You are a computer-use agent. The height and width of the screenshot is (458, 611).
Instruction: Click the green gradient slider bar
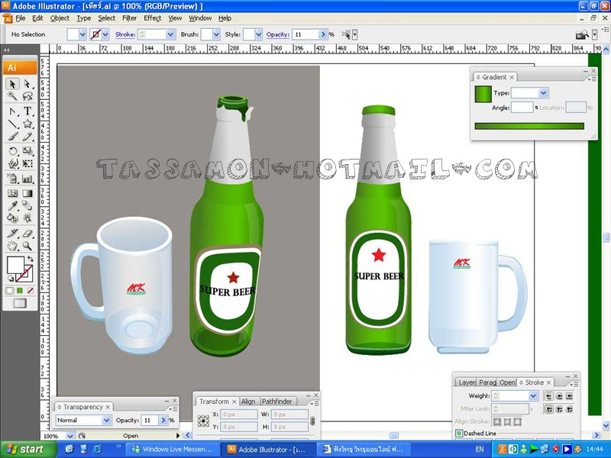[x=529, y=126]
